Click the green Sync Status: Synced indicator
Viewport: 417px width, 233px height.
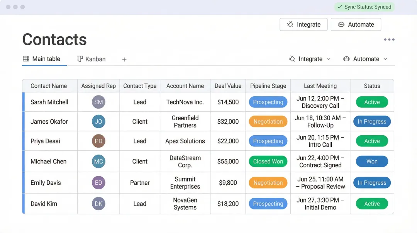pos(364,7)
